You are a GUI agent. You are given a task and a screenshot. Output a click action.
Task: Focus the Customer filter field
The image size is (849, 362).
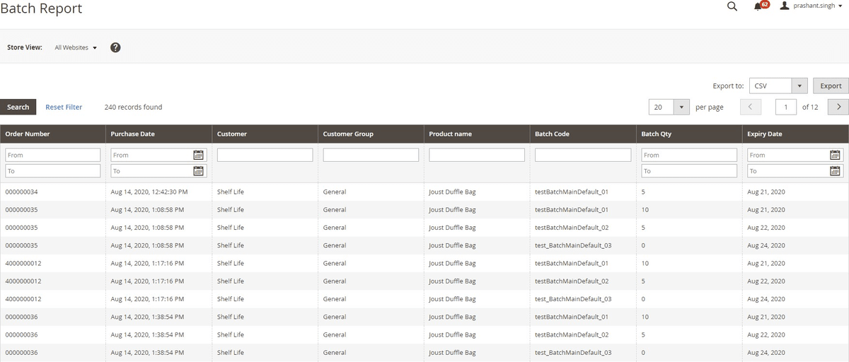[x=265, y=155]
